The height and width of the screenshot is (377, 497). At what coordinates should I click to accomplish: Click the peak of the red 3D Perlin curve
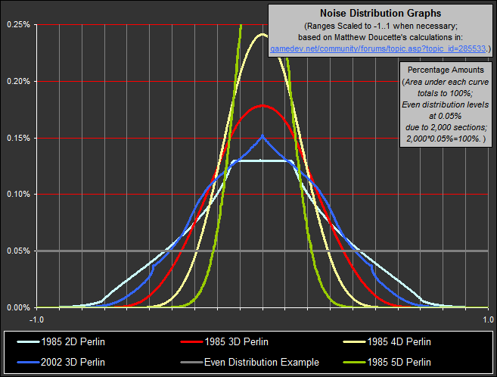262,105
